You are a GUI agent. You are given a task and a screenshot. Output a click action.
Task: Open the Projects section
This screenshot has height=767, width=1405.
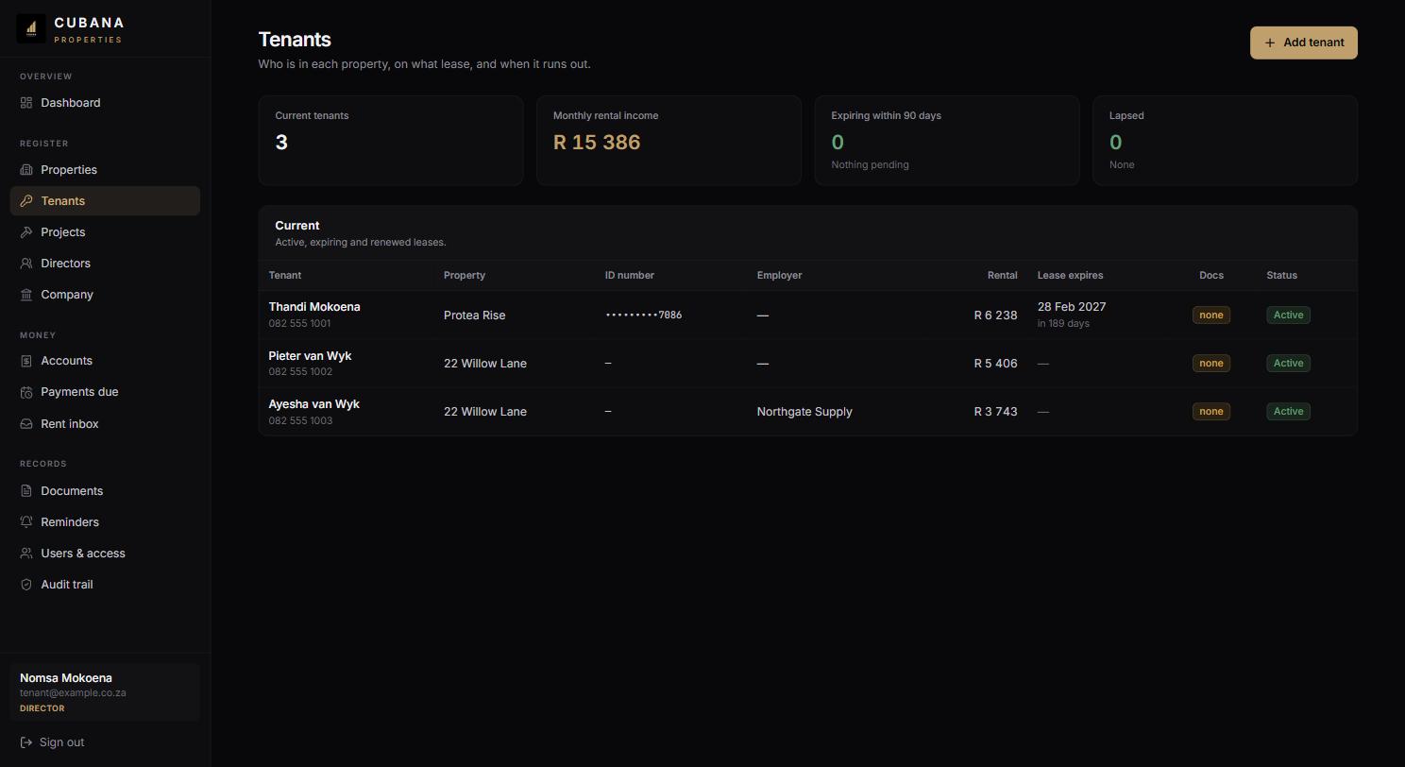(105, 232)
